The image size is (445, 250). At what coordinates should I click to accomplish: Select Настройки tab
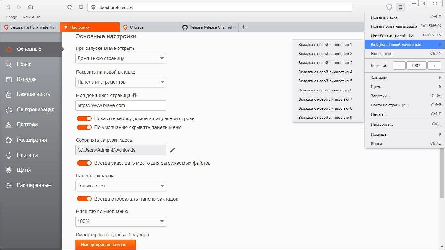point(90,27)
